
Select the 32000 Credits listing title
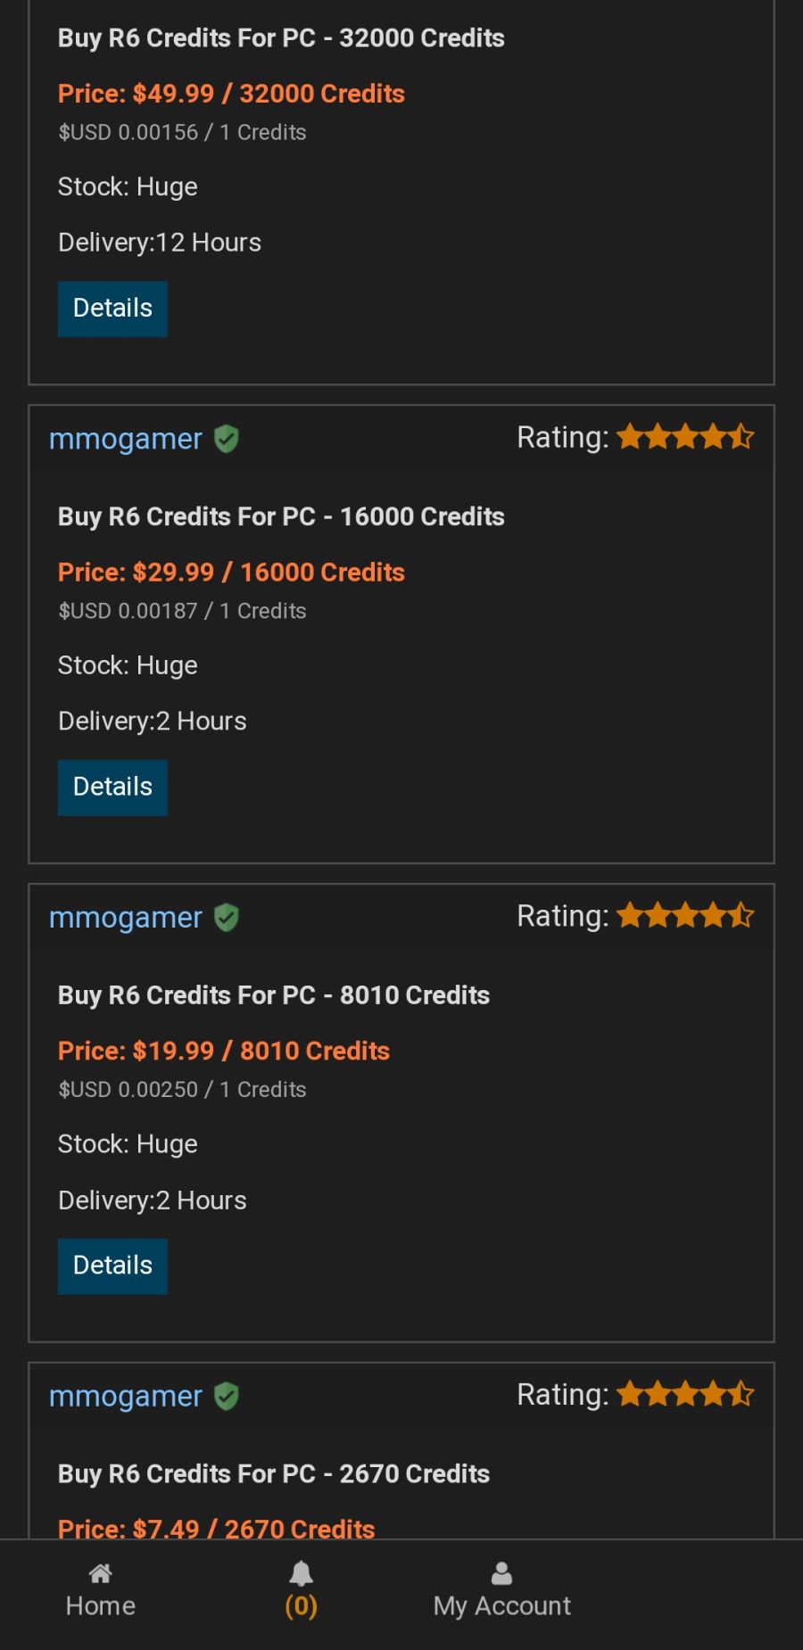(x=281, y=38)
